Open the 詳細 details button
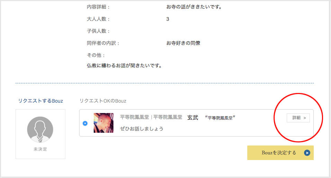Viewport: 331px width, 178px height. point(298,118)
